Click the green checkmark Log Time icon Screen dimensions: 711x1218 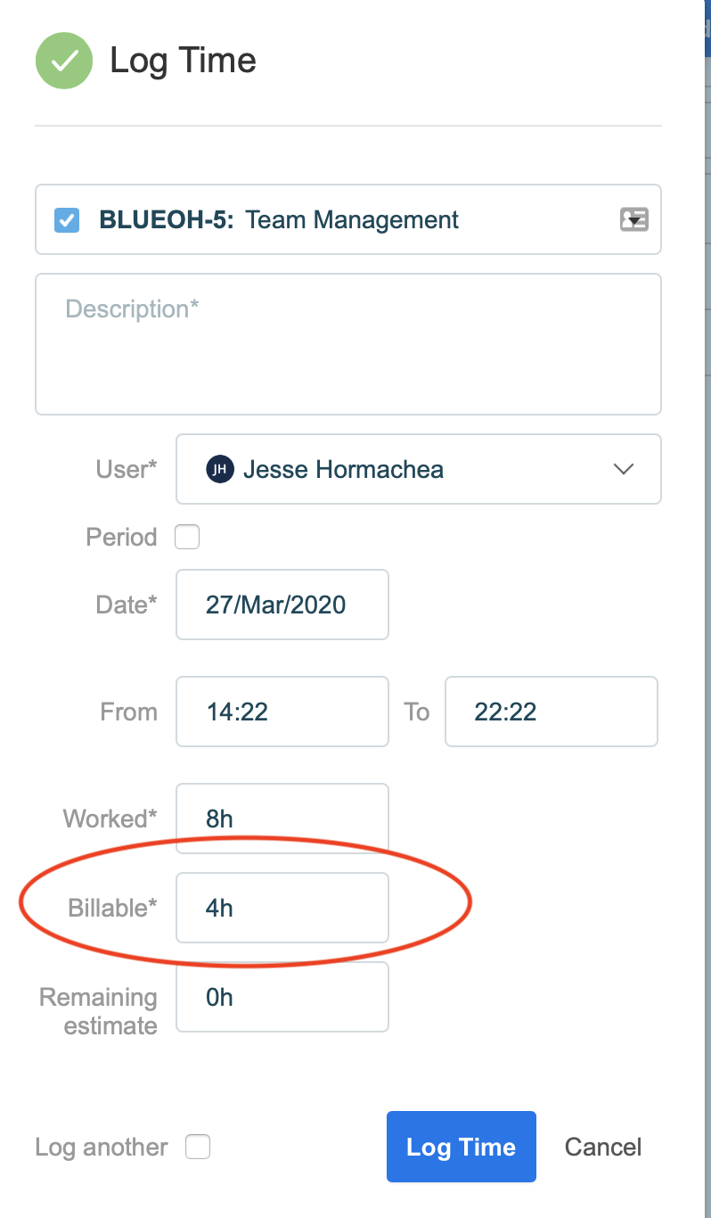[x=64, y=61]
